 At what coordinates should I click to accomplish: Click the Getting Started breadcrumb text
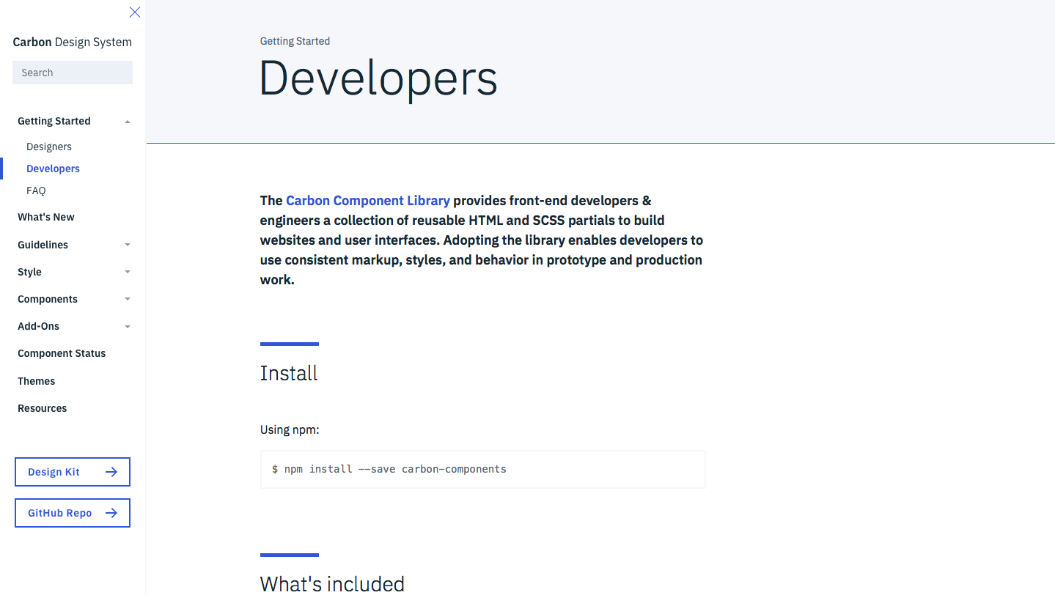click(x=295, y=41)
